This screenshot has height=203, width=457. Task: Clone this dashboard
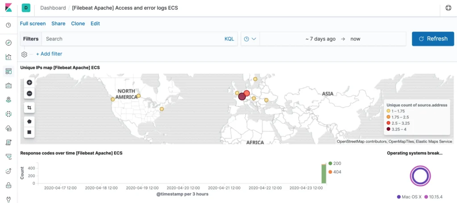click(78, 24)
